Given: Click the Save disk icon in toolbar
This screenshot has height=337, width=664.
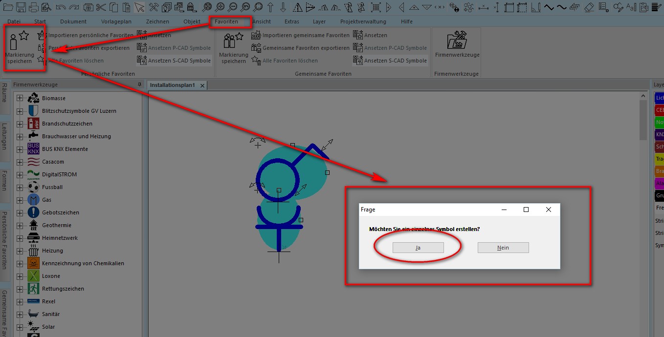Looking at the screenshot, I should (21, 7).
